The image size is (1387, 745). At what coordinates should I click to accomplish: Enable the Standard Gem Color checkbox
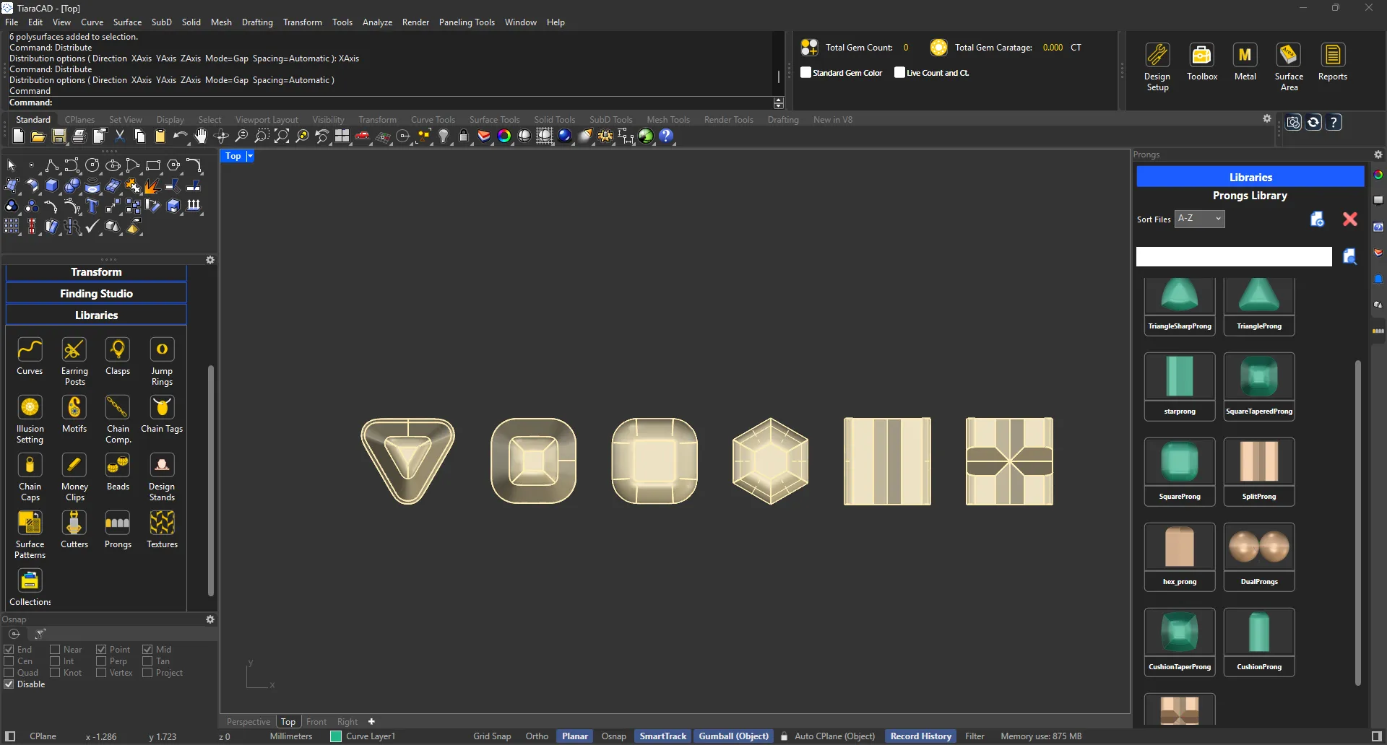[x=806, y=72]
